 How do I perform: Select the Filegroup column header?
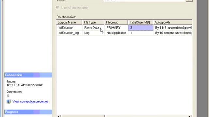(116, 22)
